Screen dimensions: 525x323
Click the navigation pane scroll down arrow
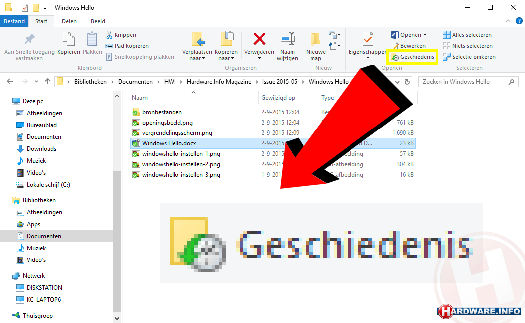117,319
